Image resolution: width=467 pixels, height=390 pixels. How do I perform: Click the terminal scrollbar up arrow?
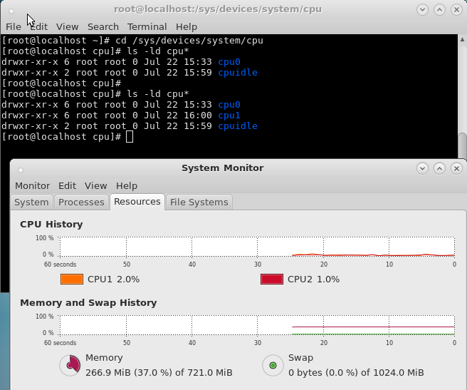462,39
